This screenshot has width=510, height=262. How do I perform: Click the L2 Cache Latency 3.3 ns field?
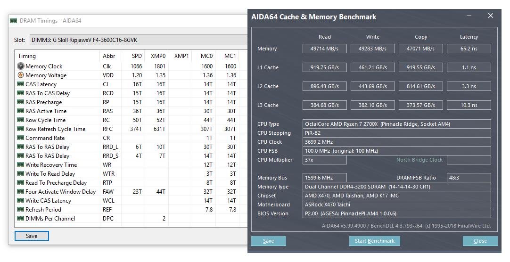tap(469, 86)
